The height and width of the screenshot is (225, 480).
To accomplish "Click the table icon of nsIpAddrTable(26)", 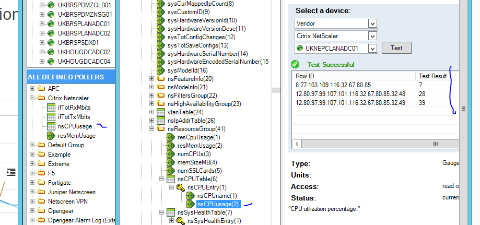I will [x=161, y=121].
